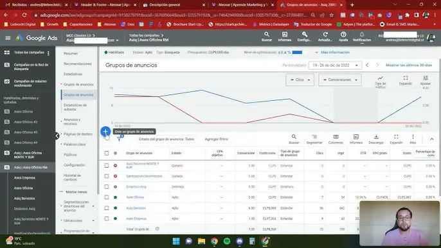Click the table Buscar magnifier icon

[294, 139]
